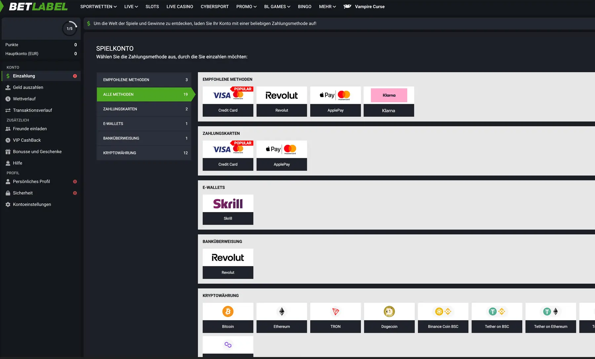Select Tether on Ethereum icon
Screen dimensions: 595x359
click(550, 311)
